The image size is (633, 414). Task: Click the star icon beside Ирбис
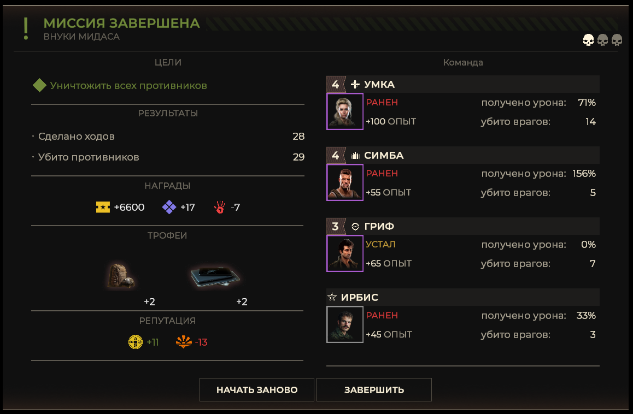(x=332, y=297)
